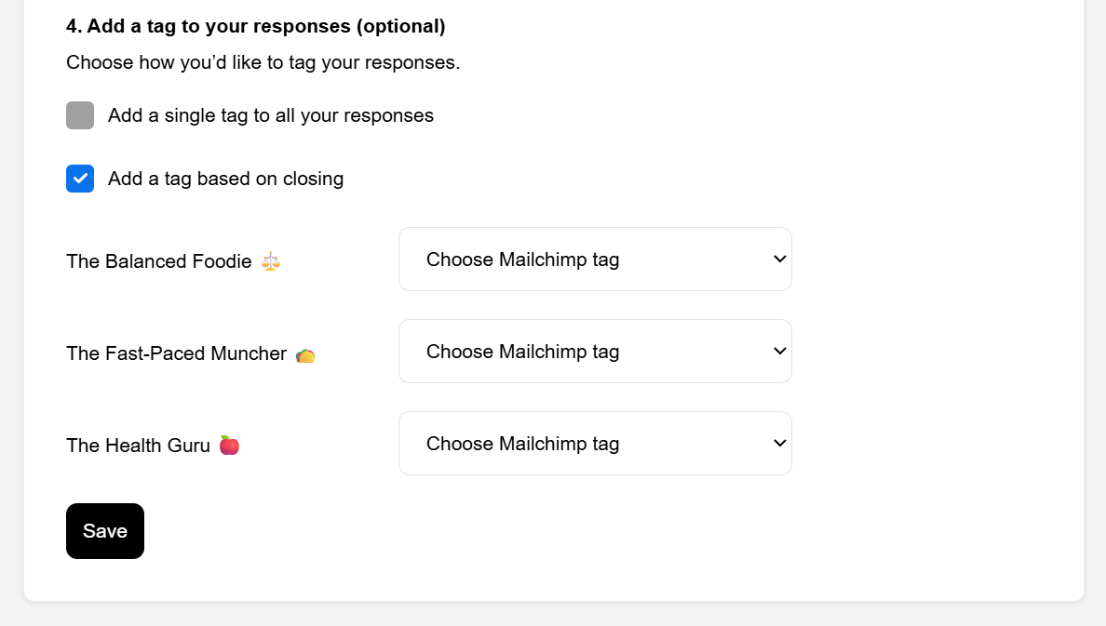Enable 'Add a single tag to all your responses'

(79, 115)
